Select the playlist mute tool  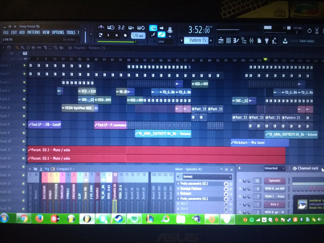(34, 48)
